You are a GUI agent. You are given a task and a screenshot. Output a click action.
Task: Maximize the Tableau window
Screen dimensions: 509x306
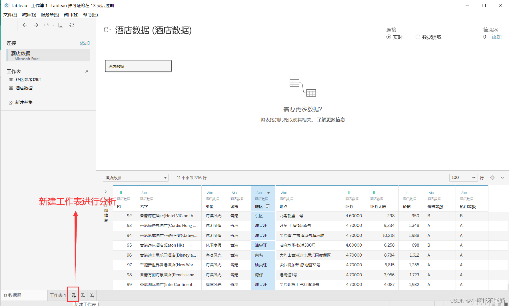(484, 5)
